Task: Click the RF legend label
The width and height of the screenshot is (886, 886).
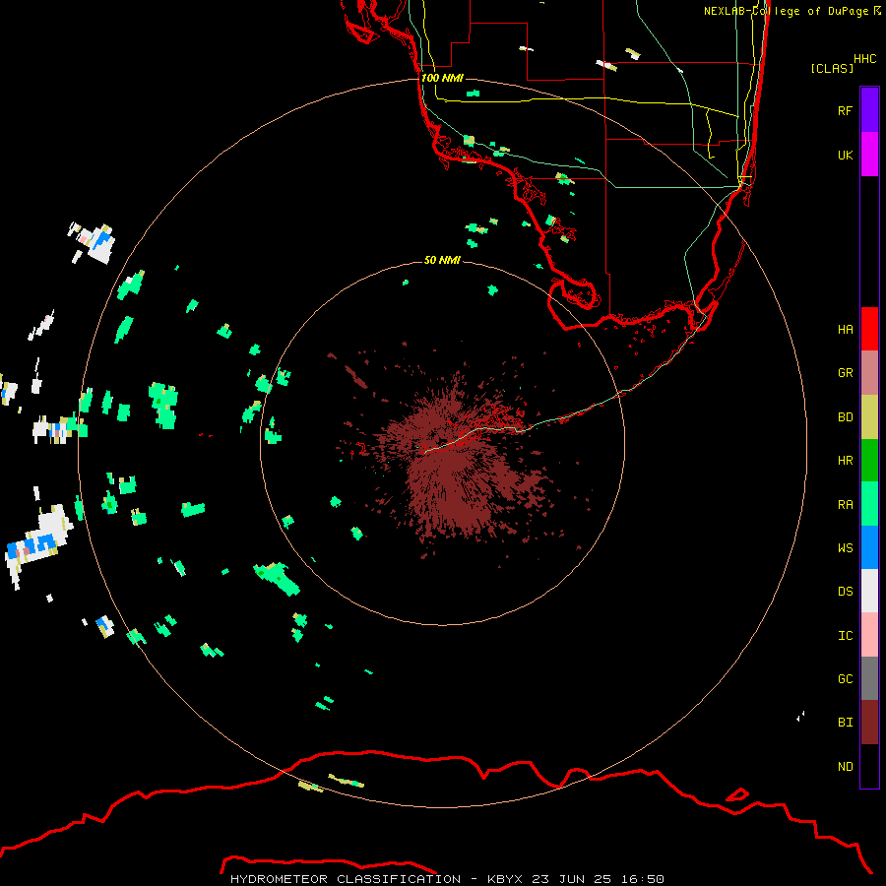Action: 845,110
